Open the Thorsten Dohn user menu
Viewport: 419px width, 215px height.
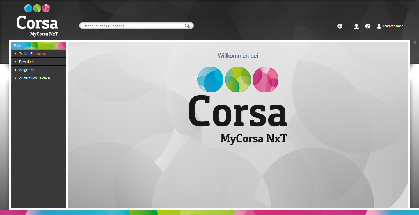click(x=393, y=26)
